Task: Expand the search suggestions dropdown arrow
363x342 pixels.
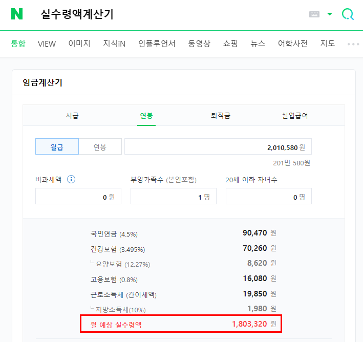Action: point(329,14)
